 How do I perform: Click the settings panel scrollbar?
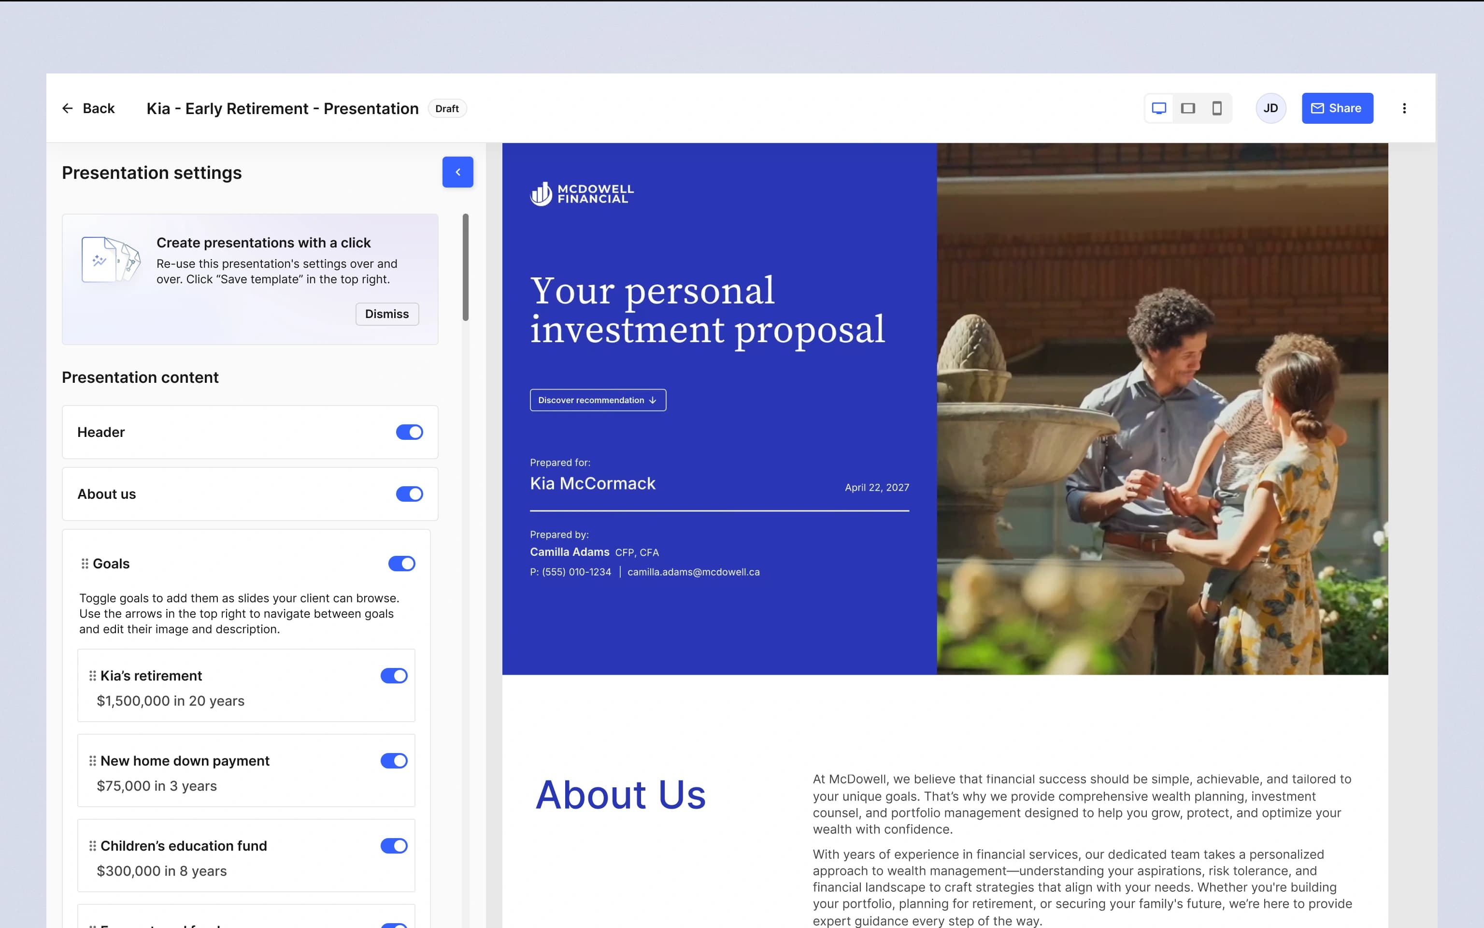coord(465,267)
